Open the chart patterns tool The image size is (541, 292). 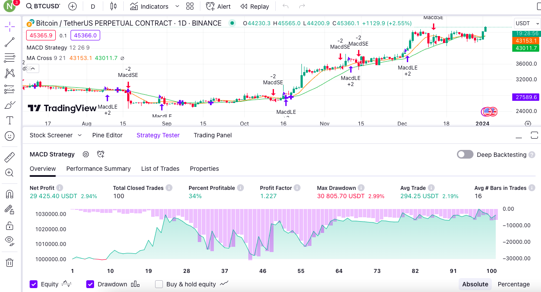click(x=10, y=73)
